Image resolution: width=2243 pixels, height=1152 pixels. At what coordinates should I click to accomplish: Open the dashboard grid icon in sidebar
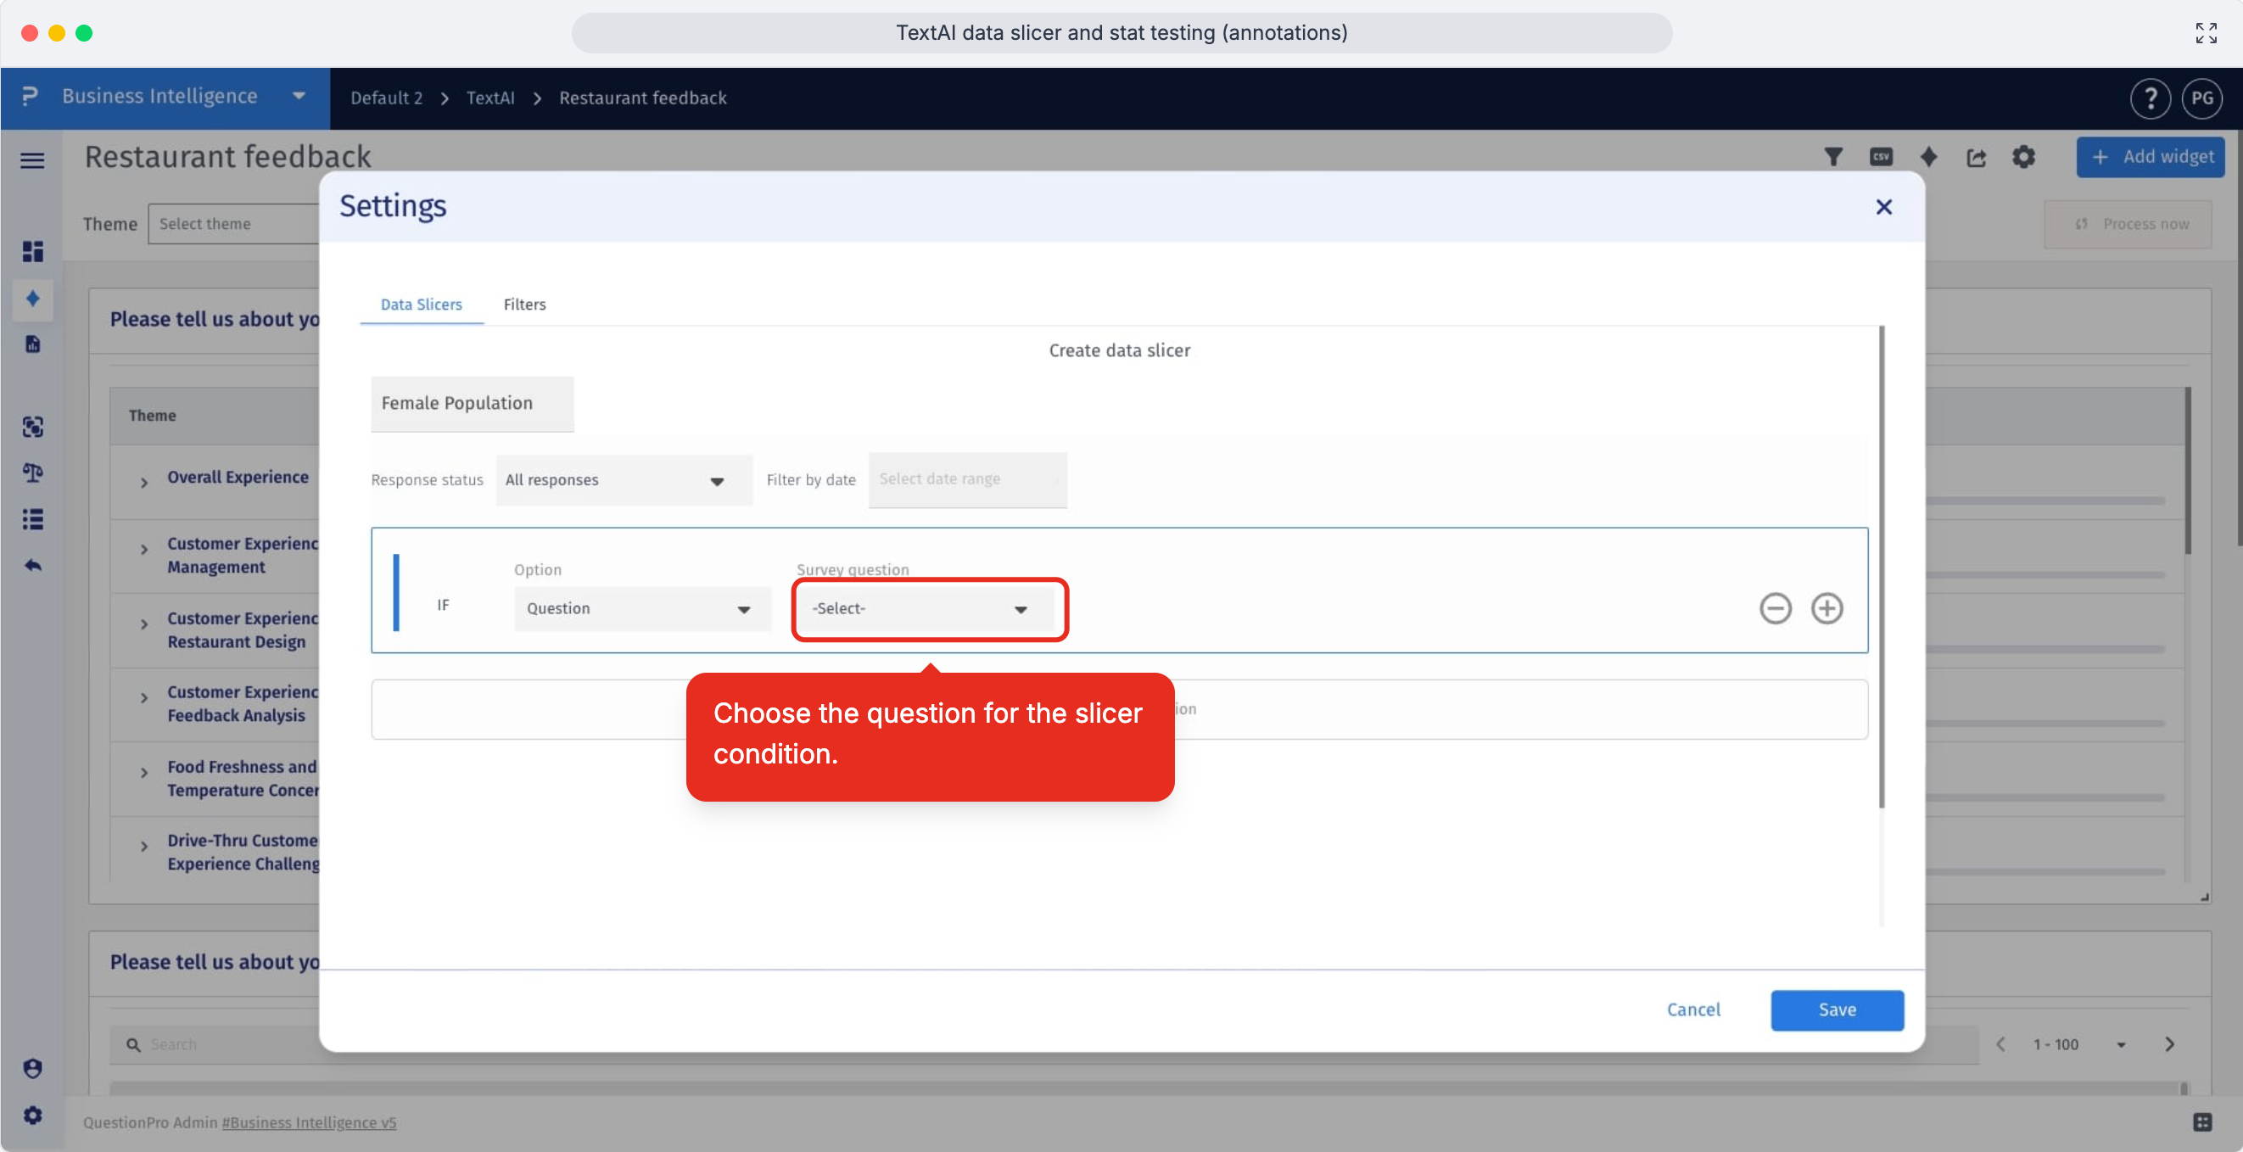pos(32,252)
